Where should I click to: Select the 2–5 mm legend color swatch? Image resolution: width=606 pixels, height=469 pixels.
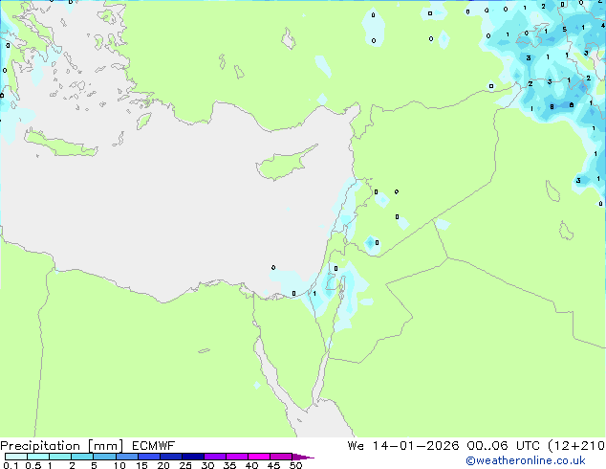82,457
